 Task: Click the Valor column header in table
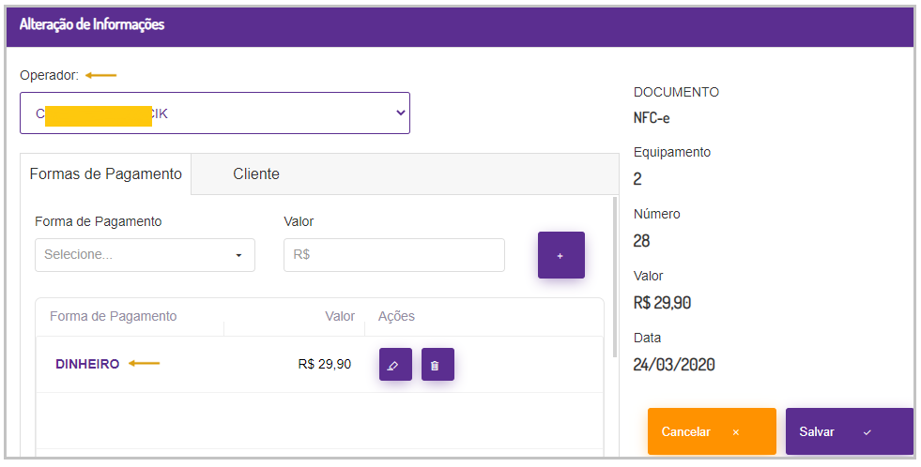tap(340, 317)
